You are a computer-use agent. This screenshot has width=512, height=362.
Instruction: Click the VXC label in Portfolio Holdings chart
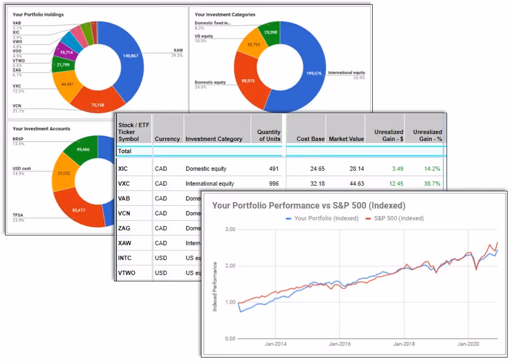pos(16,86)
